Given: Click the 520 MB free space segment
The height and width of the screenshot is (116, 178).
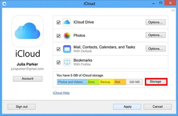Looking at the screenshot, I should [134, 82].
